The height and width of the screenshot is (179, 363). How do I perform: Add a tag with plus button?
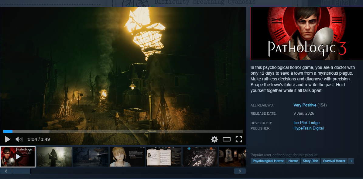click(x=351, y=161)
